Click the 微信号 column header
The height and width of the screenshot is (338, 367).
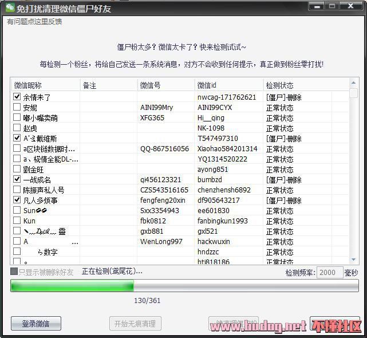(x=166, y=85)
